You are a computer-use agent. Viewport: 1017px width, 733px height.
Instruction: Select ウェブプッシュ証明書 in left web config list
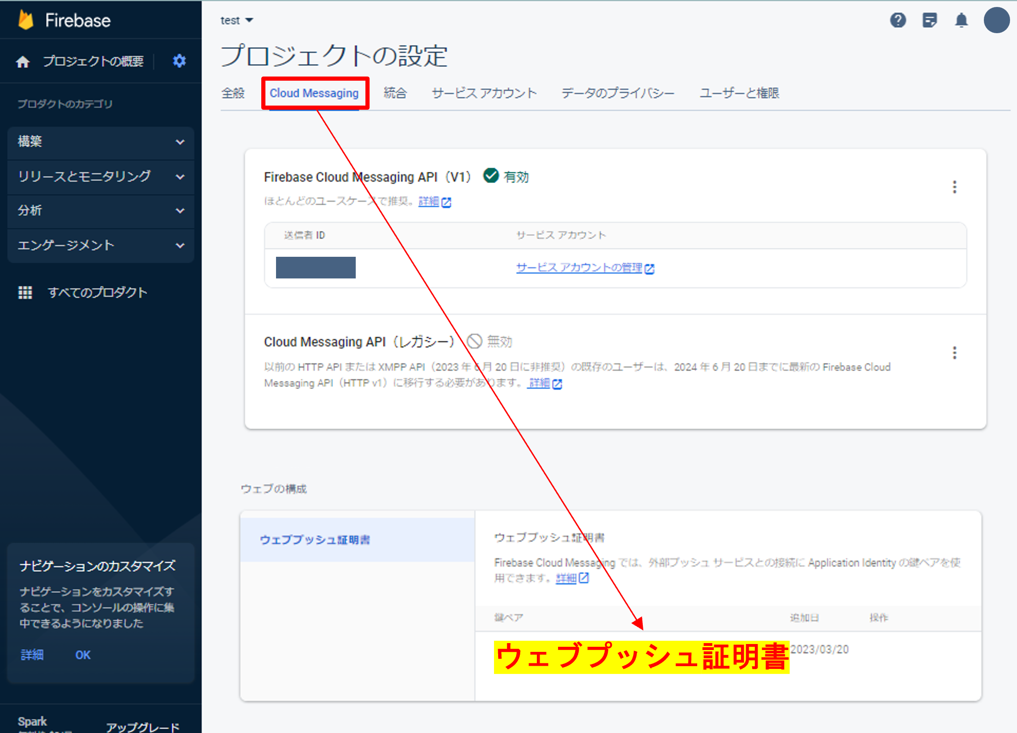pos(358,540)
